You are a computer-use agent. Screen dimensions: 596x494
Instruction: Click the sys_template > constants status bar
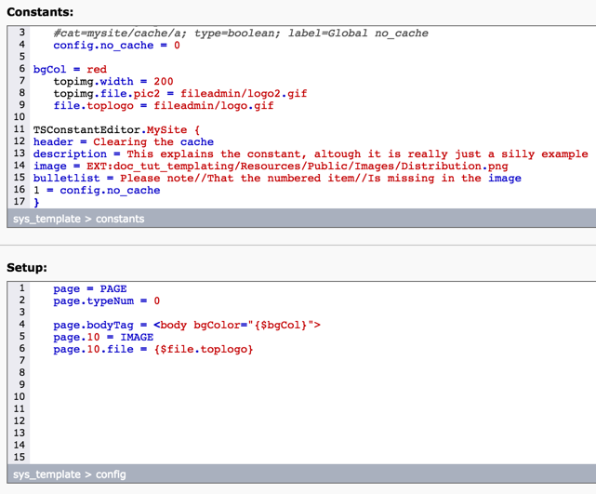click(x=79, y=219)
